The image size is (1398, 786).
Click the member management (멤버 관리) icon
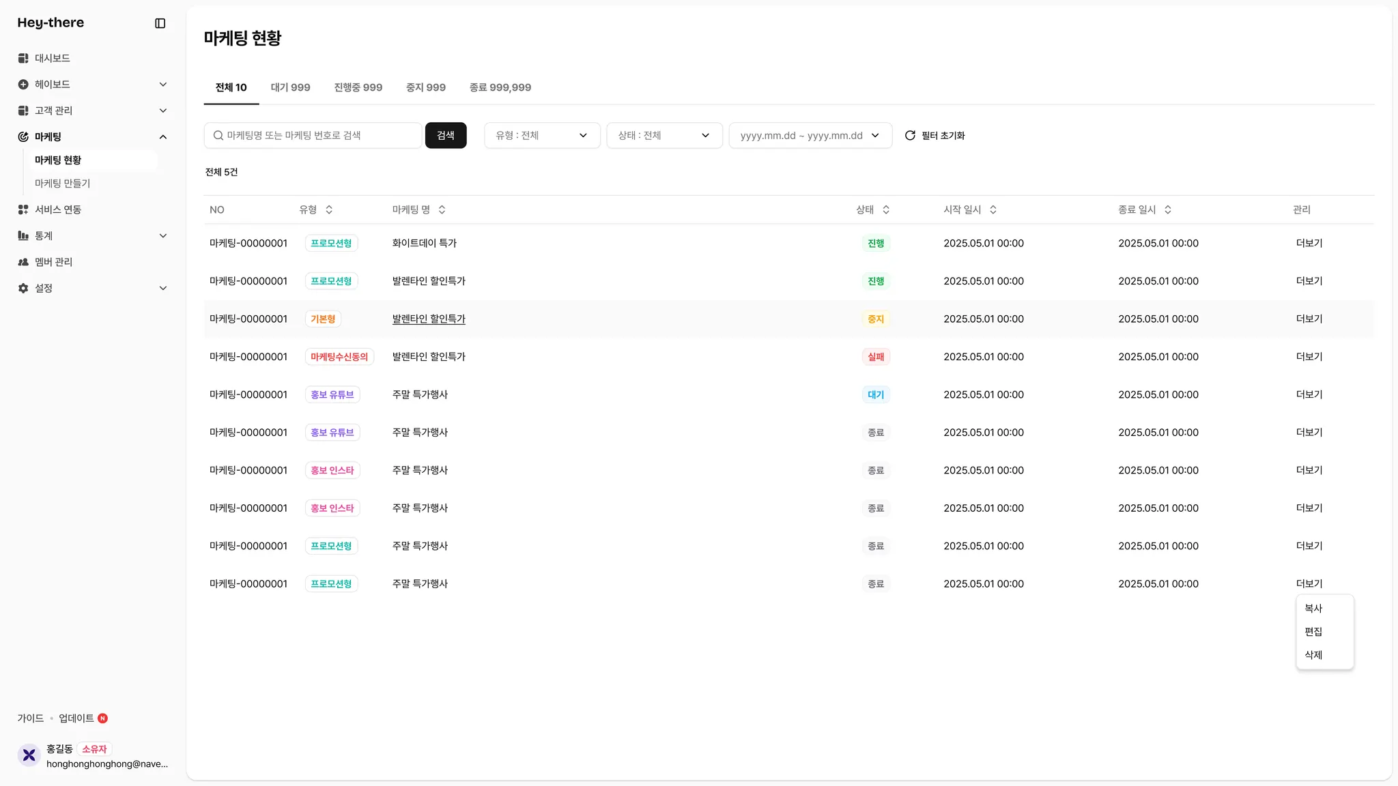(23, 262)
